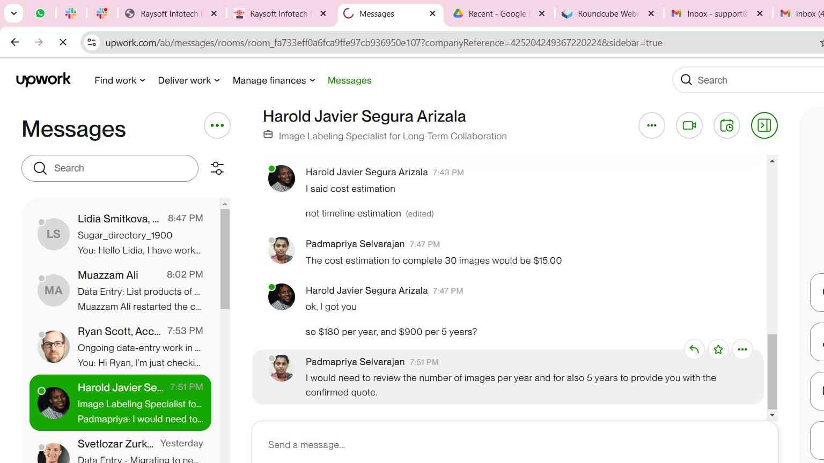
Task: Click the Send a message field
Action: point(515,444)
